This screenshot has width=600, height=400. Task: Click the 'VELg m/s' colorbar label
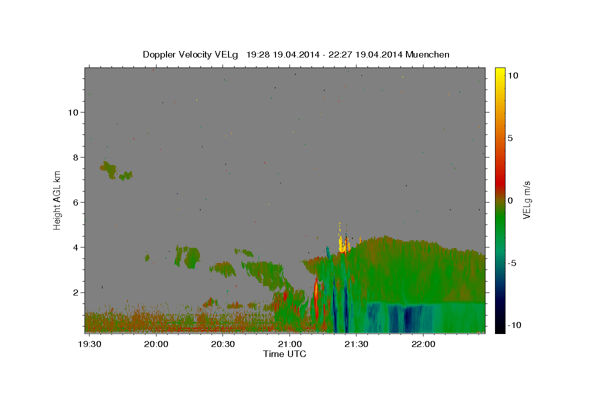click(x=526, y=200)
